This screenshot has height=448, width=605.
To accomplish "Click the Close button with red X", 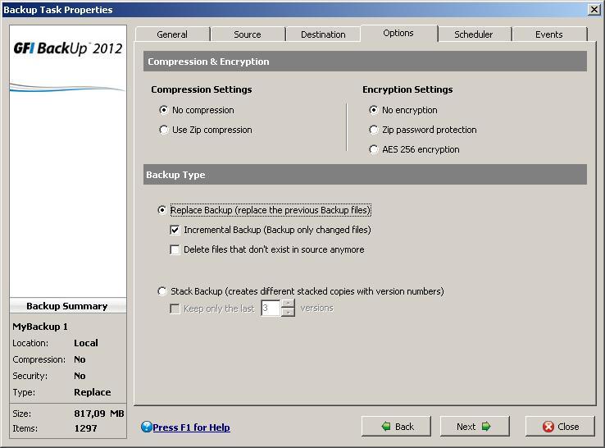I will coord(562,427).
